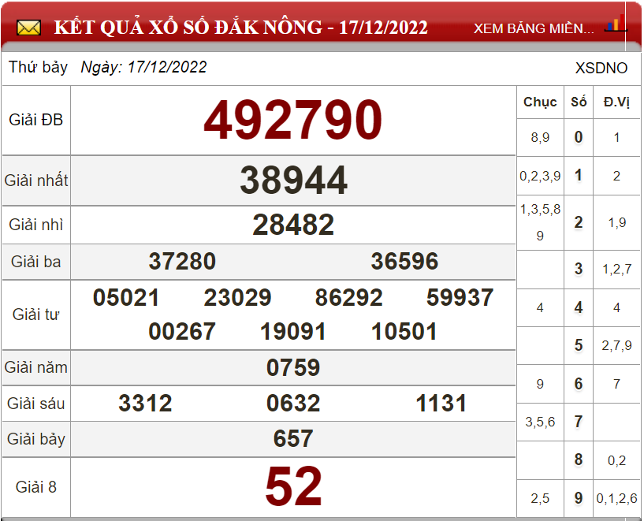Click the Giải tư number 05021
The height and width of the screenshot is (521, 644).
click(126, 298)
